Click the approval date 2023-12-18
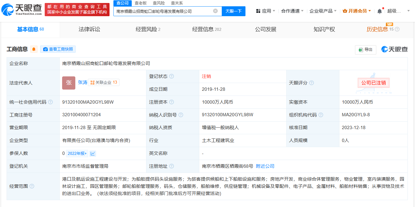 [353, 128]
